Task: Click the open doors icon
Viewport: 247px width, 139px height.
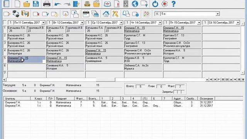Action: click(x=25, y=14)
